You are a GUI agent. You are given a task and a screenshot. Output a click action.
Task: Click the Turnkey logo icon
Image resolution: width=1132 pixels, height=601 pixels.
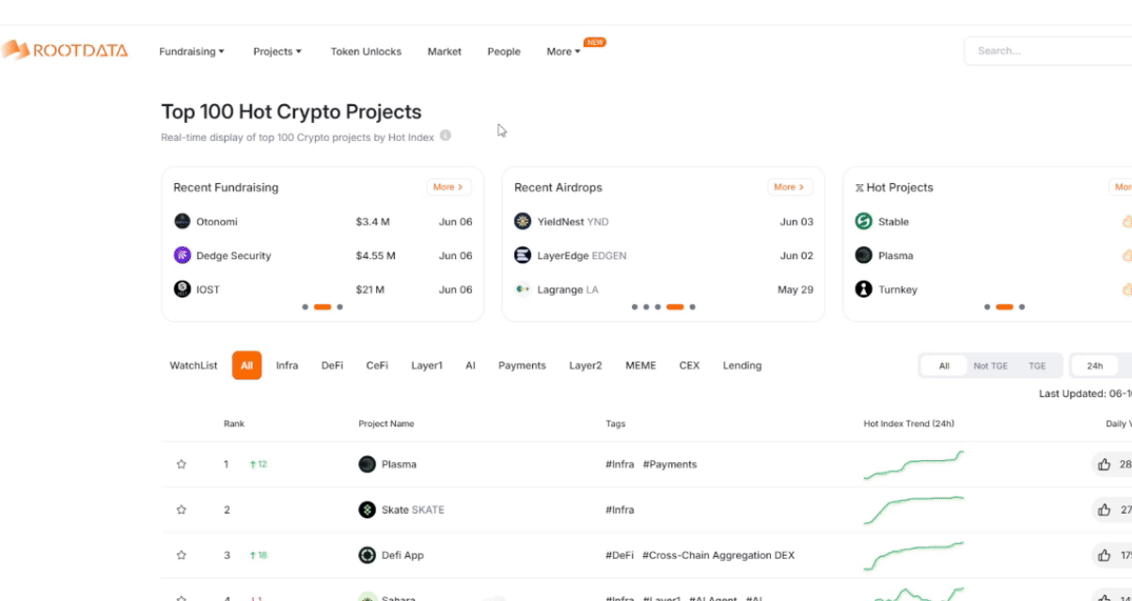coord(863,289)
